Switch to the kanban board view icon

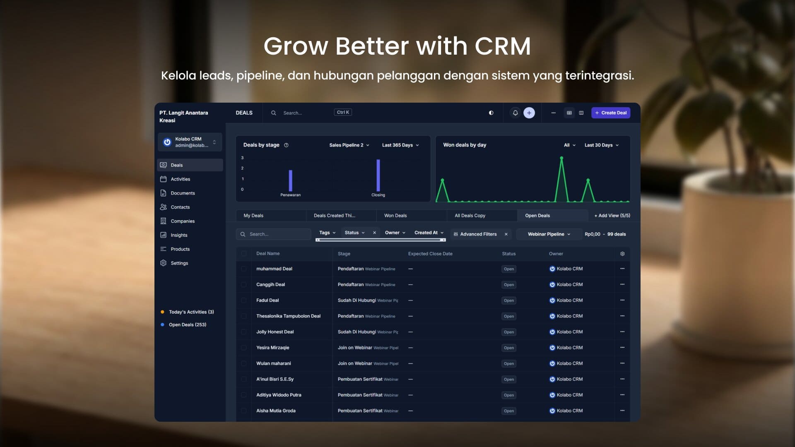(x=581, y=113)
